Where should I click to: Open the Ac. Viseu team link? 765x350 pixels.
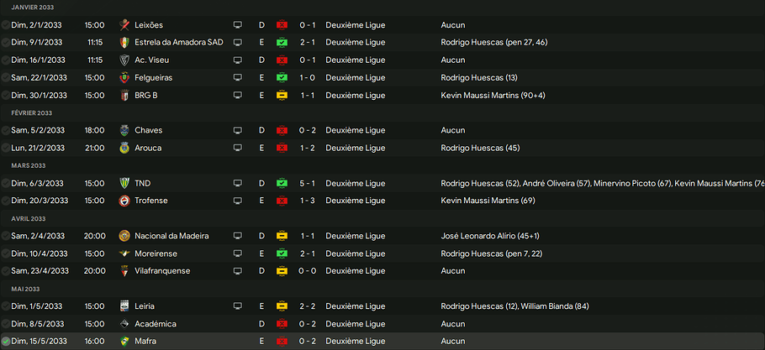[x=152, y=60]
